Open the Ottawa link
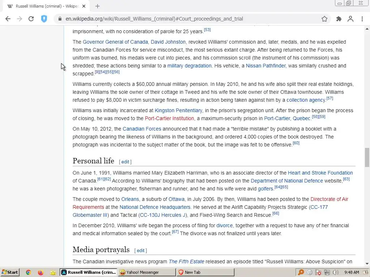 (x=176, y=199)
